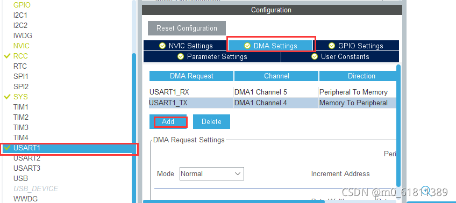
Task: Open the User Constants tab
Action: coord(340,56)
